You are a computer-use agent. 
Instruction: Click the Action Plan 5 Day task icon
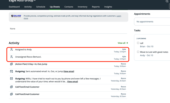[x=11, y=64]
